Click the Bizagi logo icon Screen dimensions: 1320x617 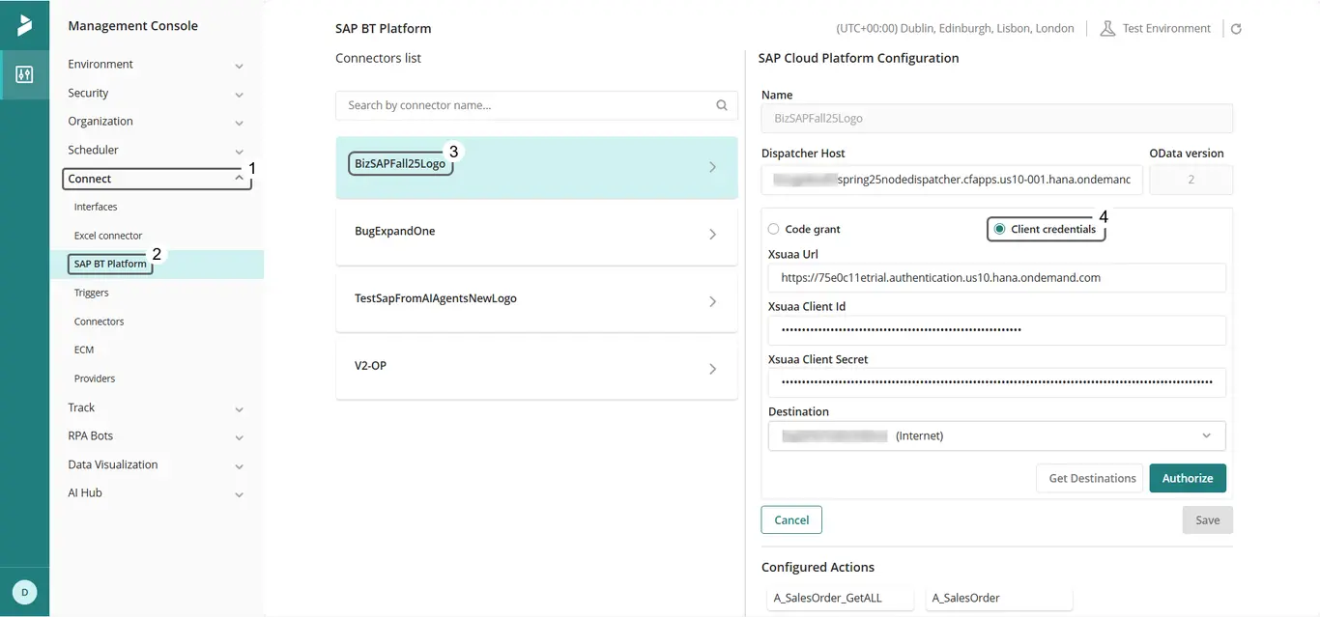[25, 25]
